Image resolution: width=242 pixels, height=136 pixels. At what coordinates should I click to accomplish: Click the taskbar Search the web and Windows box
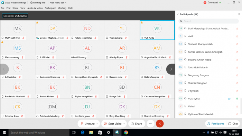pos(39,133)
